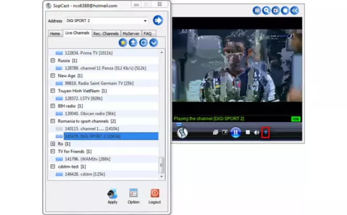Screen dimensions: 347x215
Task: Click the double-arrow collapse icon in player
Action: coord(295,10)
